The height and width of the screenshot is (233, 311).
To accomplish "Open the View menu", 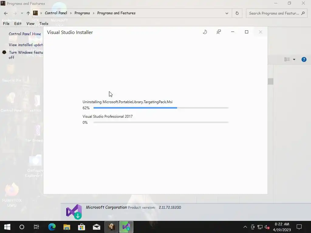I will click(x=30, y=24).
